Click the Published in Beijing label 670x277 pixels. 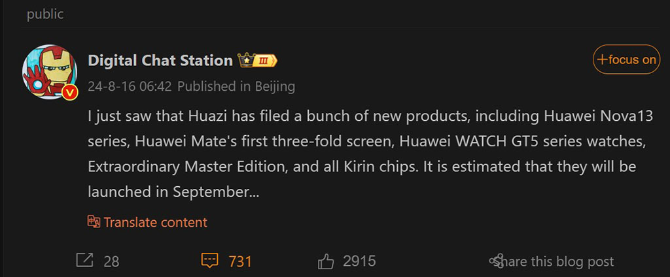(236, 87)
